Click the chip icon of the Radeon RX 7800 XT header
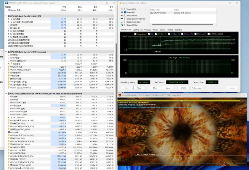The width and height of the screenshot is (249, 170). pyautogui.click(x=9, y=94)
